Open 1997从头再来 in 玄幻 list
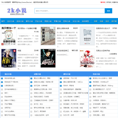Viewport: 118px width, 118px height. tap(9, 111)
